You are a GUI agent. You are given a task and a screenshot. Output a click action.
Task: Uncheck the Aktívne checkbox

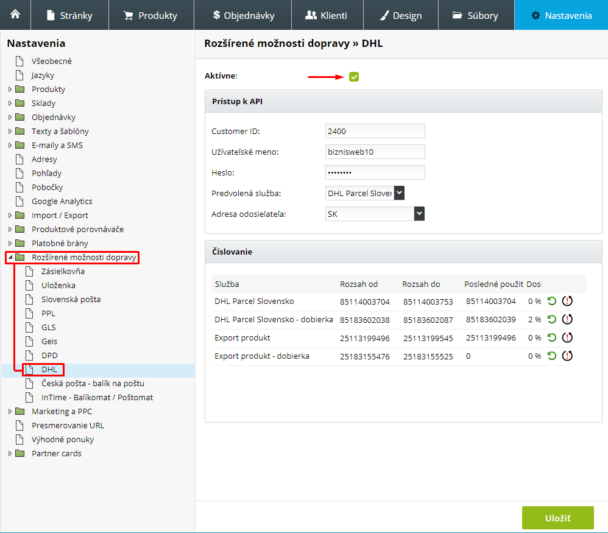point(353,77)
